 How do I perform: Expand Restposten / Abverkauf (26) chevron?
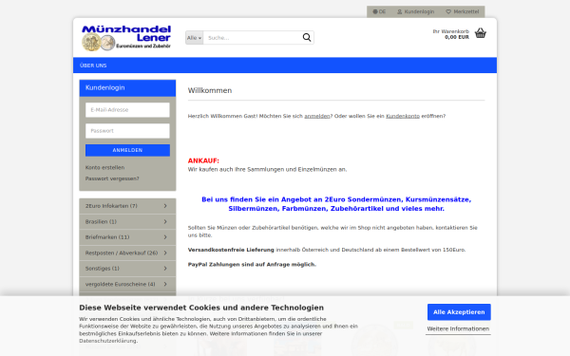click(165, 253)
